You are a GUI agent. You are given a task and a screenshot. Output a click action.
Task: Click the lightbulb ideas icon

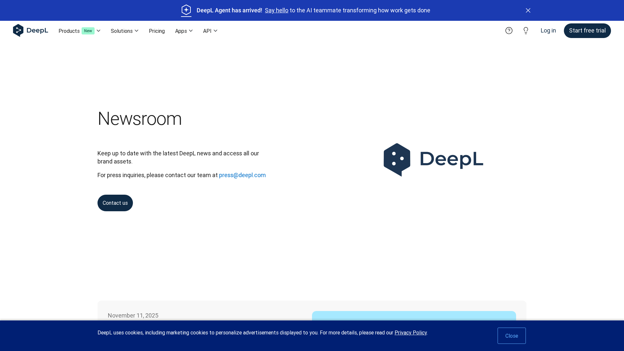point(526,31)
